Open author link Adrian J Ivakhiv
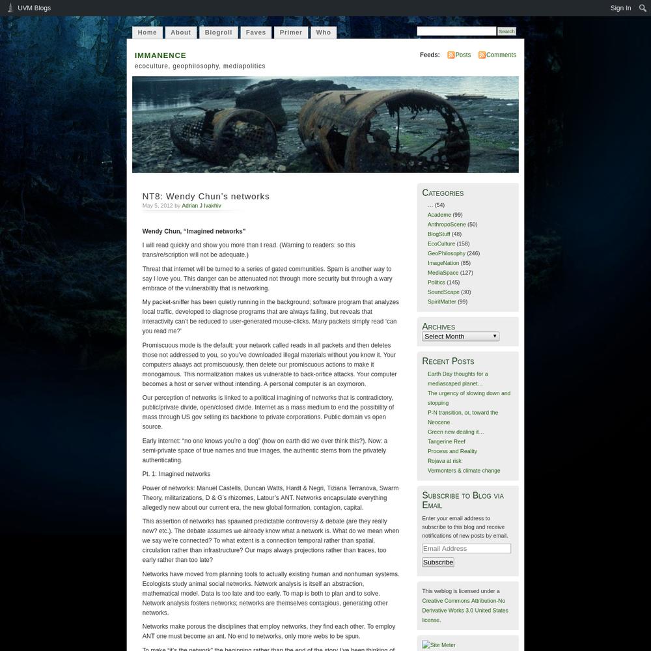 (x=201, y=206)
